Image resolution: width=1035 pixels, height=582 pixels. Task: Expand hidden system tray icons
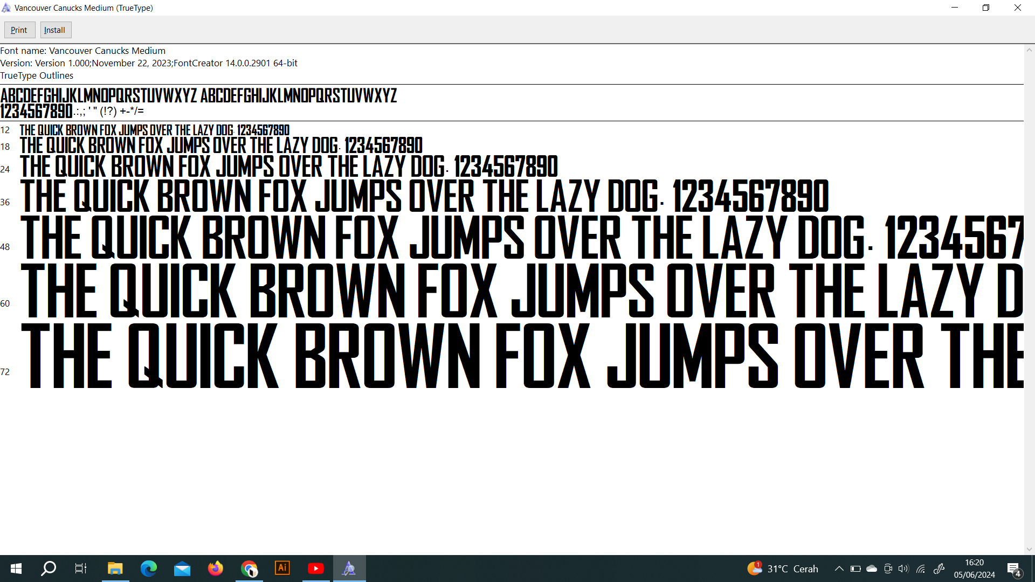pyautogui.click(x=839, y=569)
